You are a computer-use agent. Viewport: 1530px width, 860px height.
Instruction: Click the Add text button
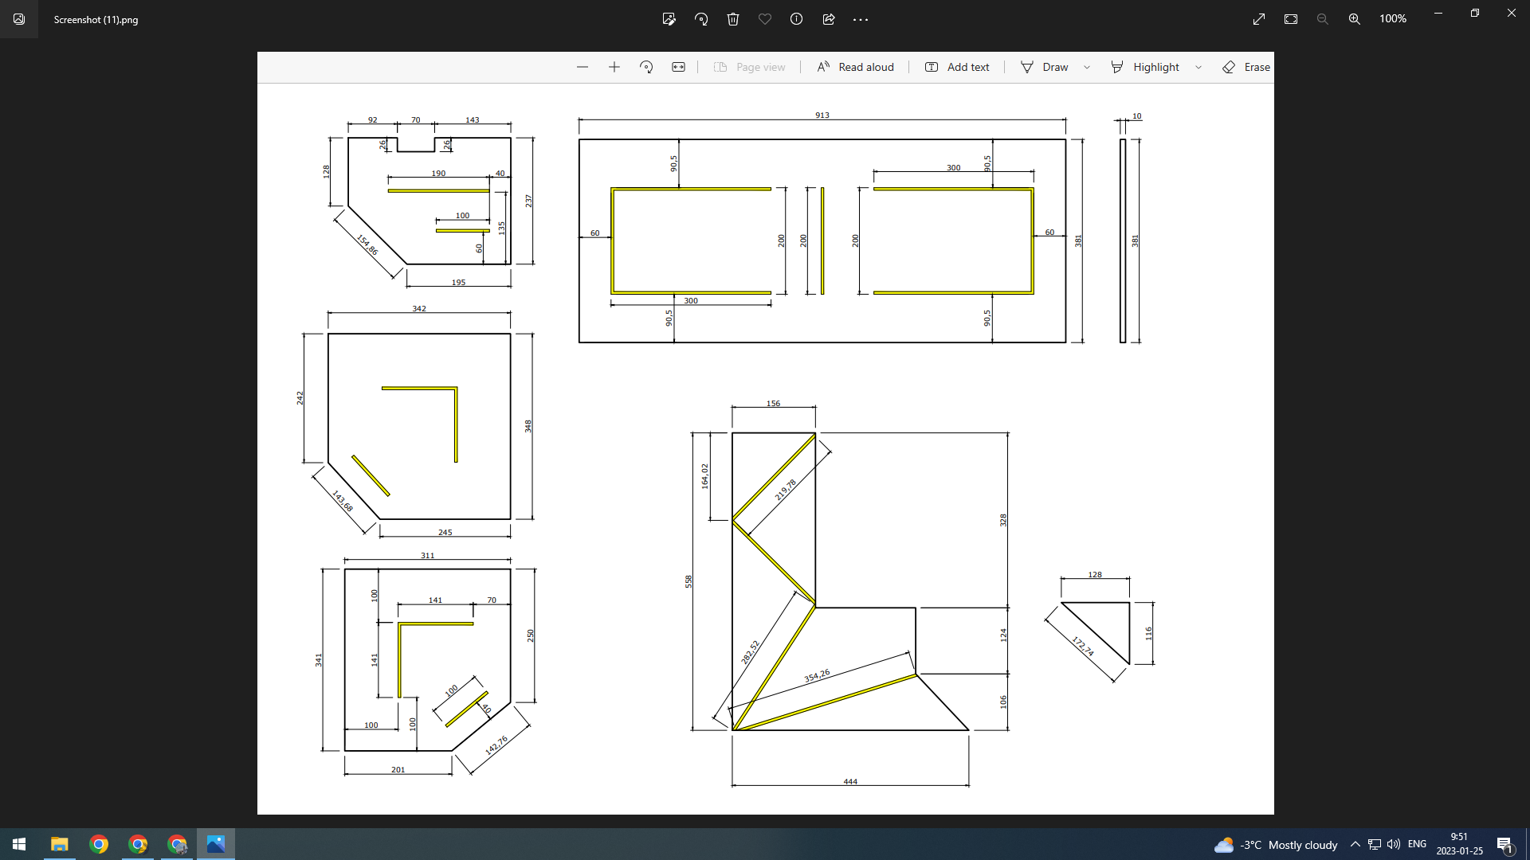click(x=957, y=67)
